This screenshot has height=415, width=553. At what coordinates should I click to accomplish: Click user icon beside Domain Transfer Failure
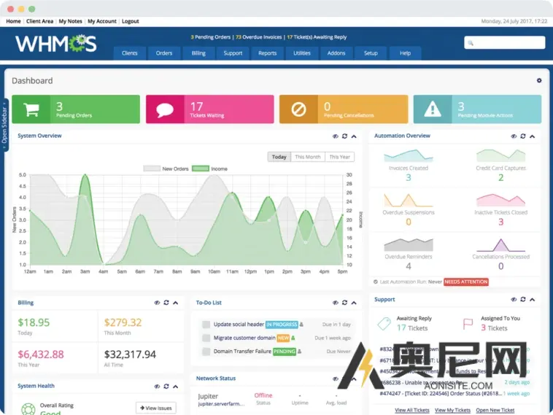[x=299, y=351]
